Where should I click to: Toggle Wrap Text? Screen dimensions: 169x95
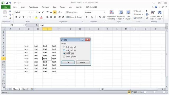coord(72,12)
